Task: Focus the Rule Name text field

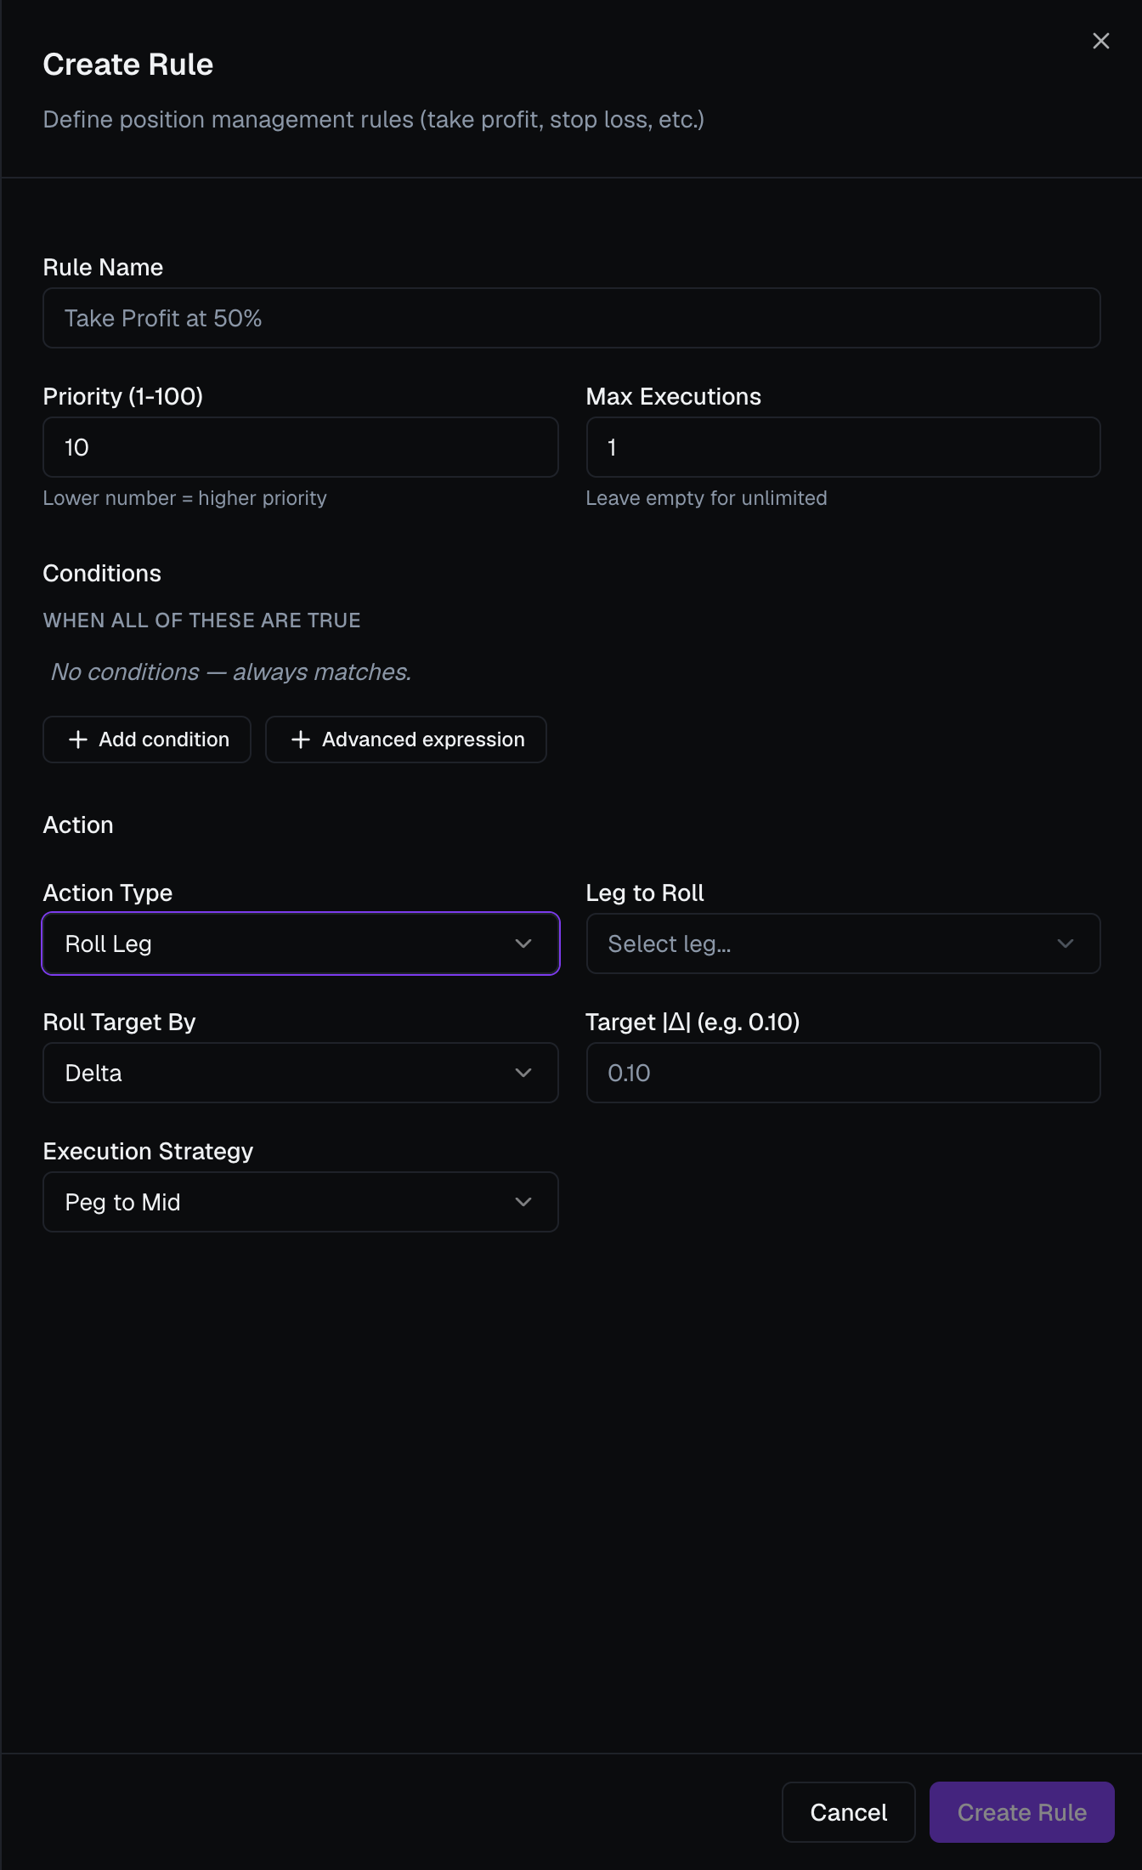Action: click(x=572, y=318)
